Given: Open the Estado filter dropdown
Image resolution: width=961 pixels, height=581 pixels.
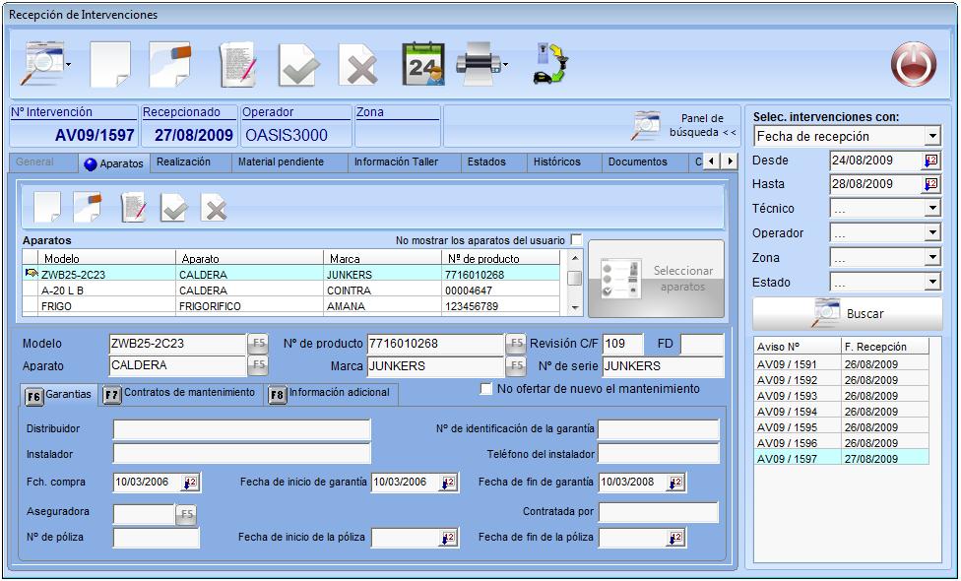Looking at the screenshot, I should tap(932, 282).
